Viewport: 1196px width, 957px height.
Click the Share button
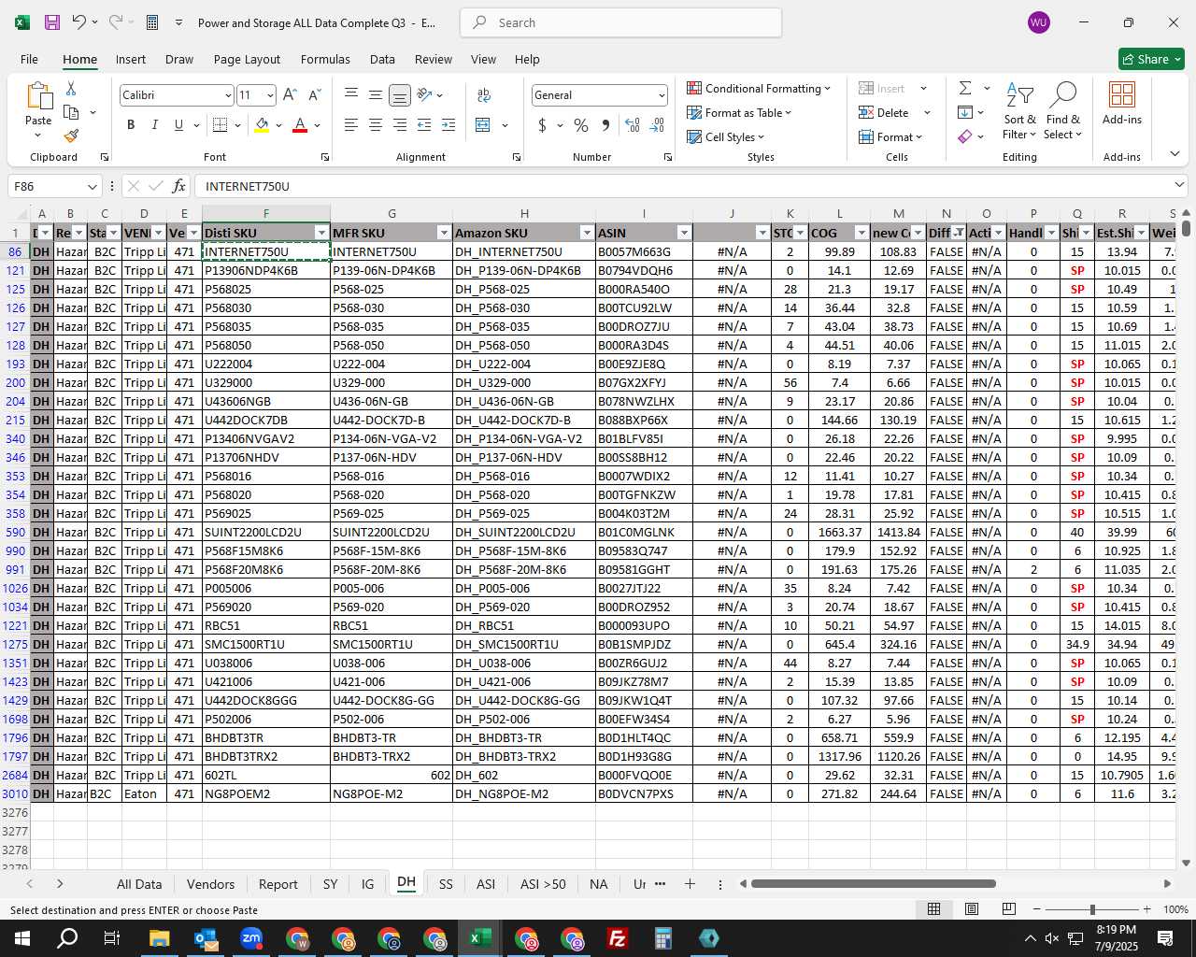tap(1151, 59)
